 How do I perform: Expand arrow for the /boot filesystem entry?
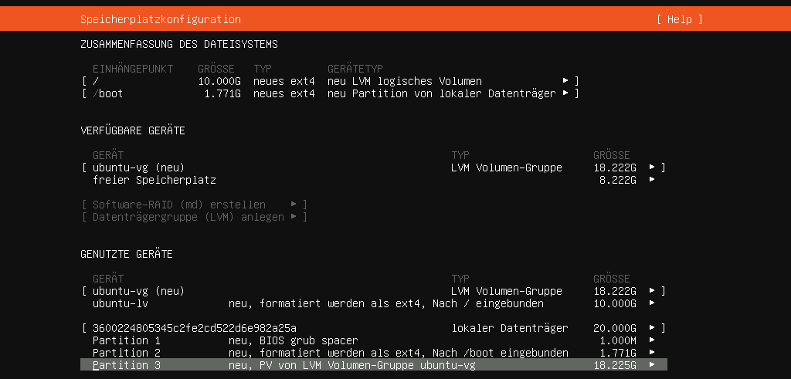pyautogui.click(x=565, y=93)
